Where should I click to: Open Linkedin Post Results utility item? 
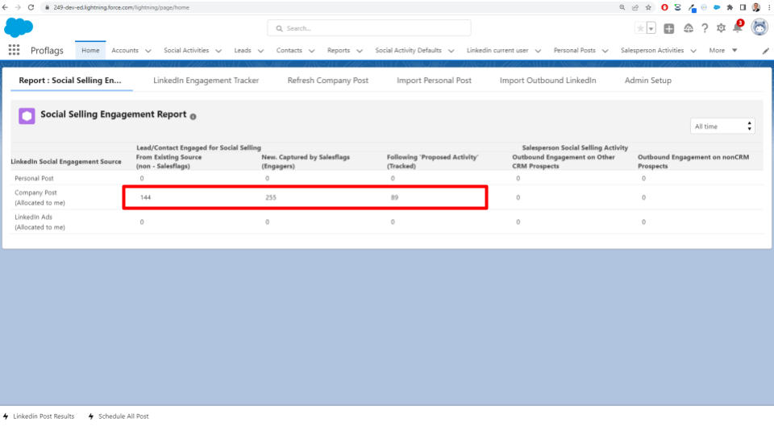tap(39, 416)
